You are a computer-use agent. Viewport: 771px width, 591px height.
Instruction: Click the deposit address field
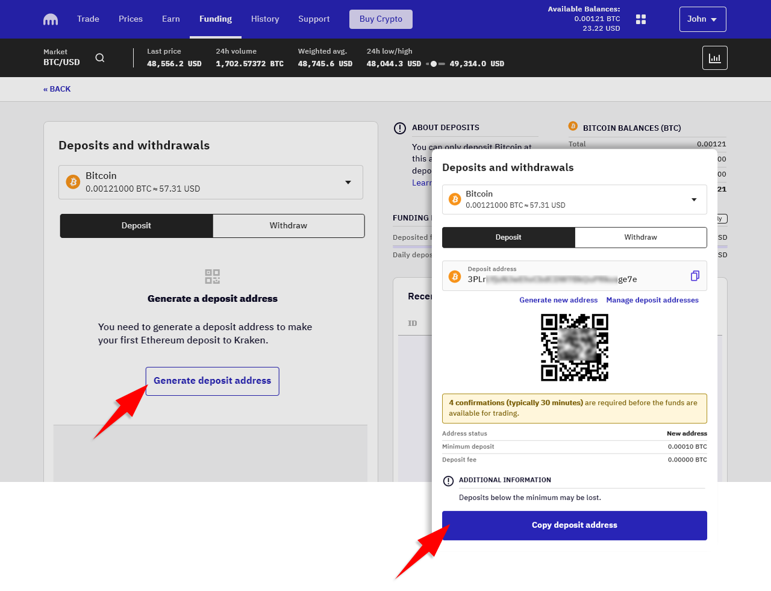pos(575,276)
